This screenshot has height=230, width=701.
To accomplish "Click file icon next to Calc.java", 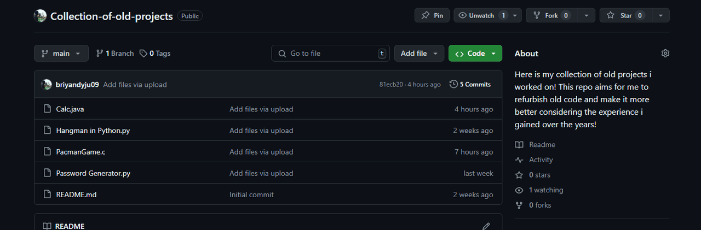I will pos(47,109).
